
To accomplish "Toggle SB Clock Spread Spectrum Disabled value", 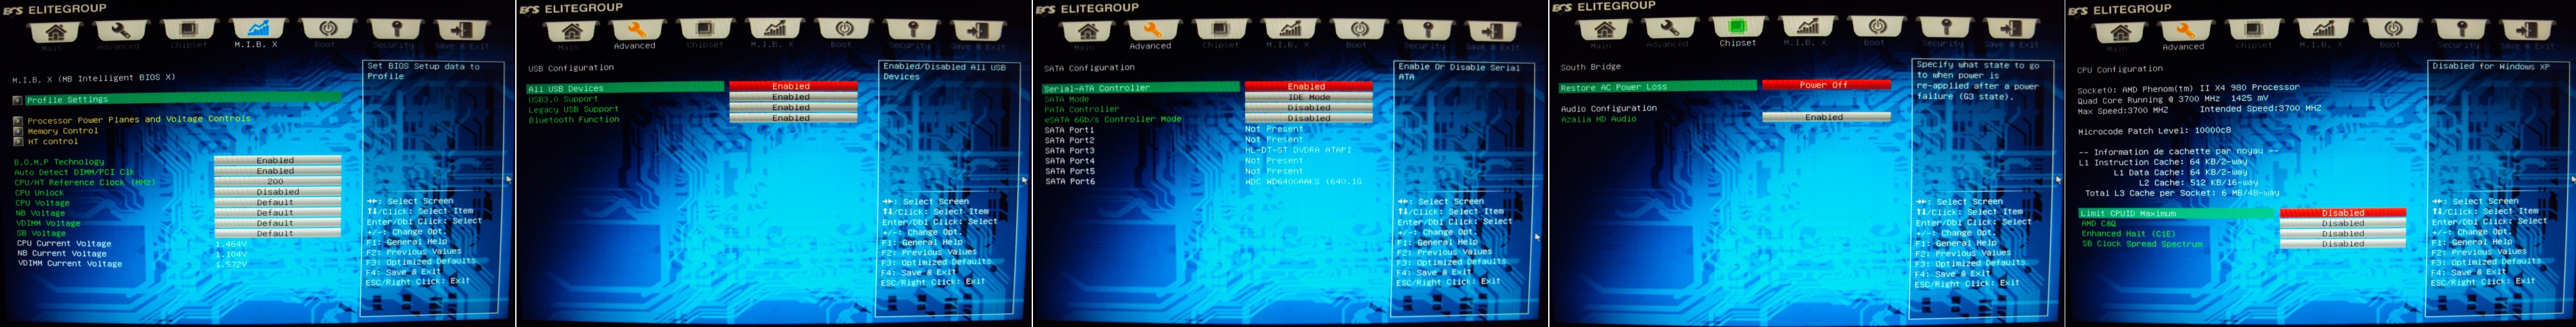I will (x=2343, y=244).
